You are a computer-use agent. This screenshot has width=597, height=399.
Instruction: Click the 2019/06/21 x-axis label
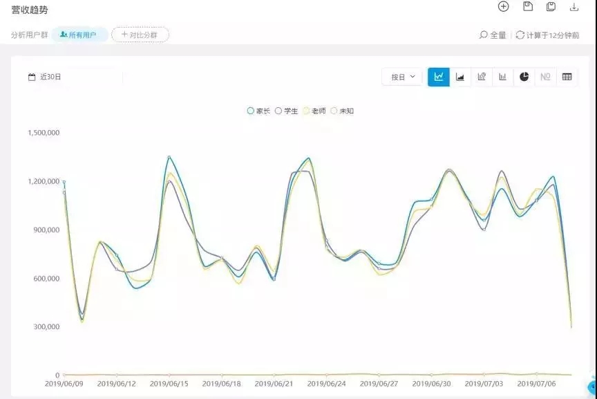(x=274, y=384)
